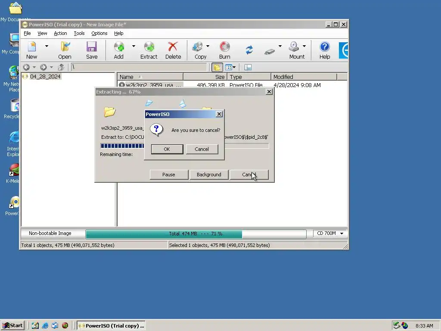Click the Forward navigation arrow icon

[43, 67]
